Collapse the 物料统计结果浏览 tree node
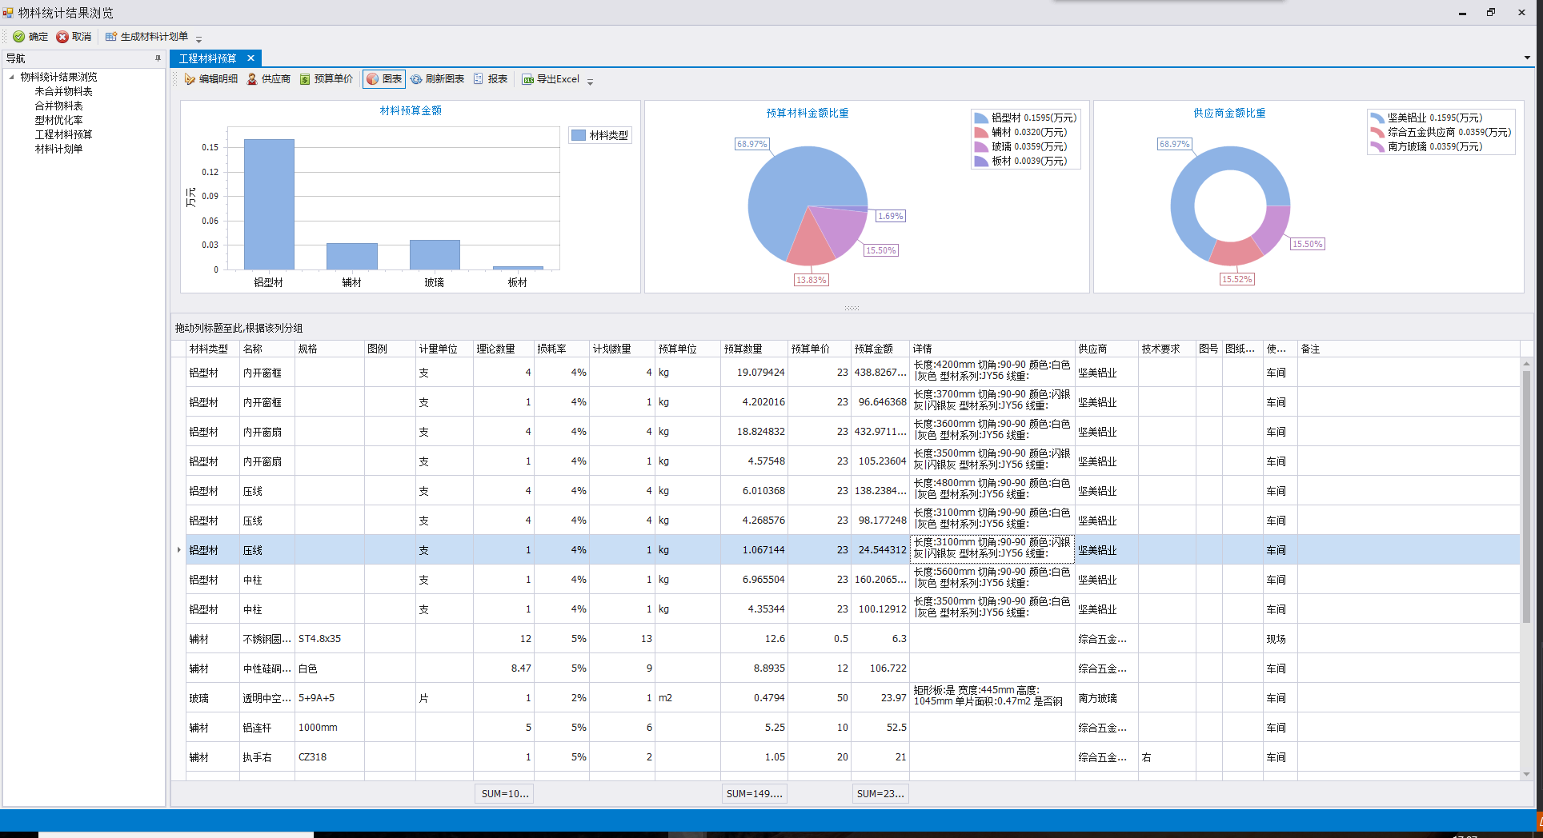 point(11,77)
